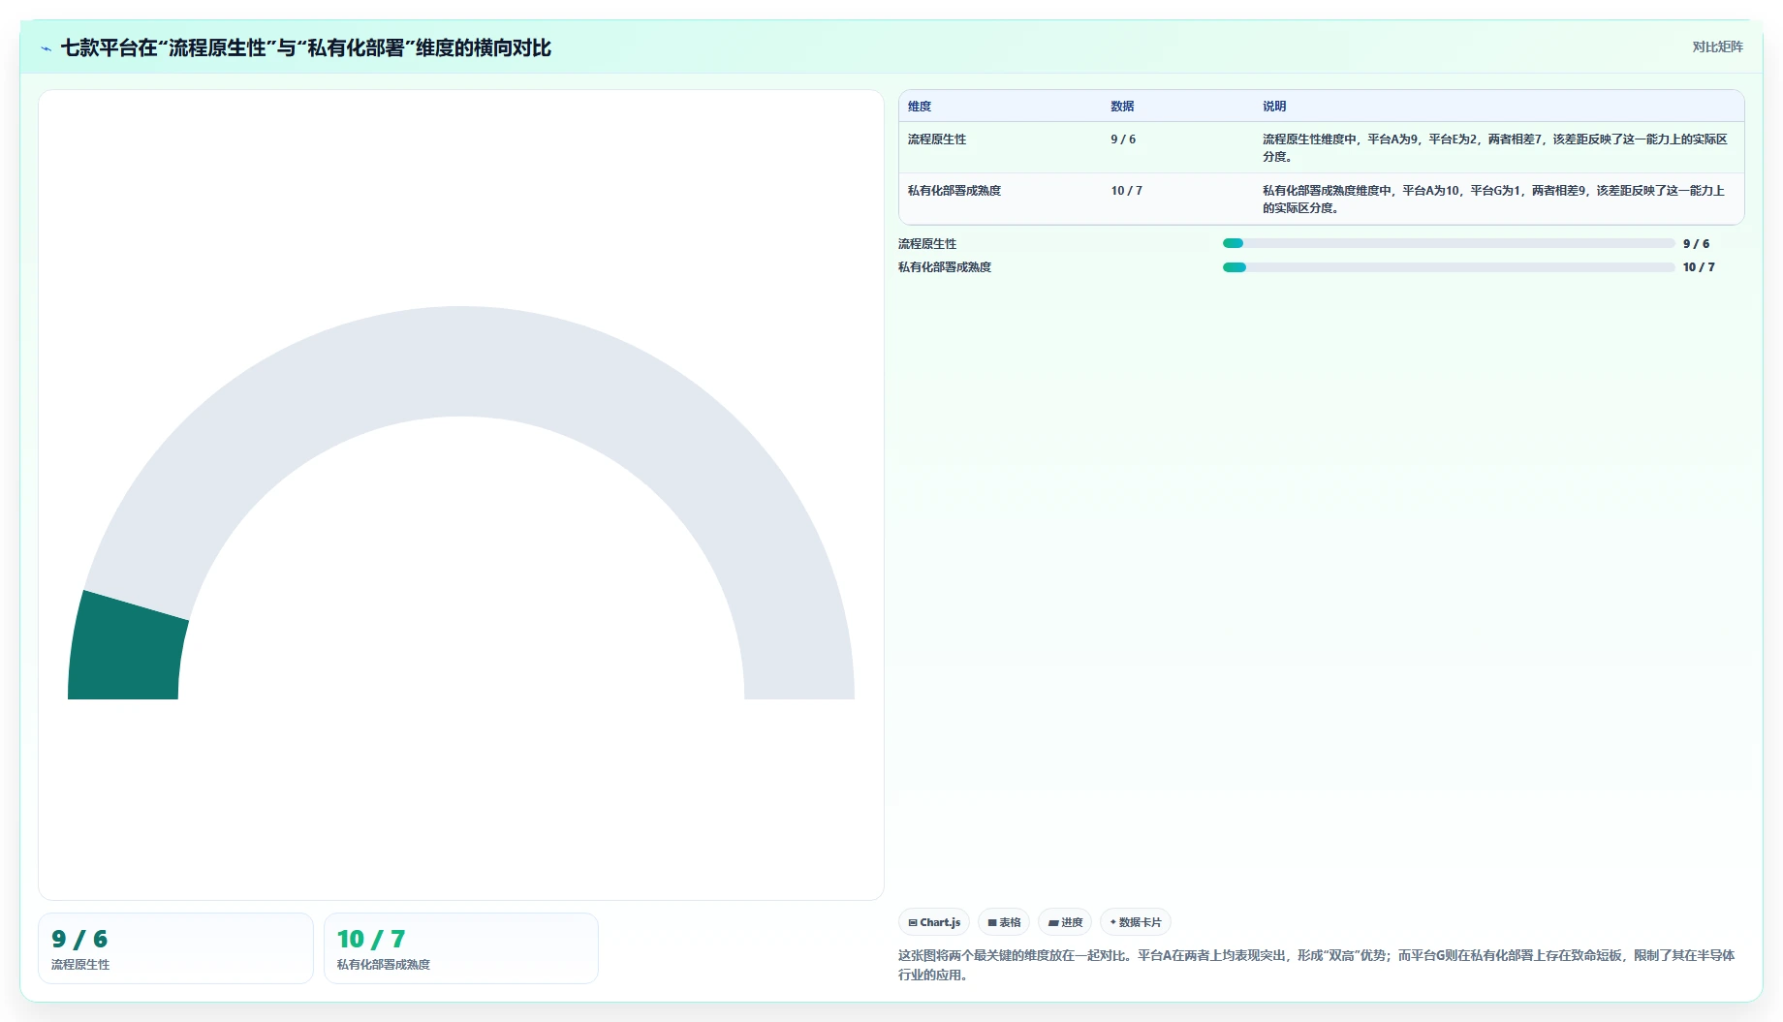This screenshot has width=1783, height=1022.
Task: Click the 对比矩阵 label in the header
Action: click(1717, 46)
